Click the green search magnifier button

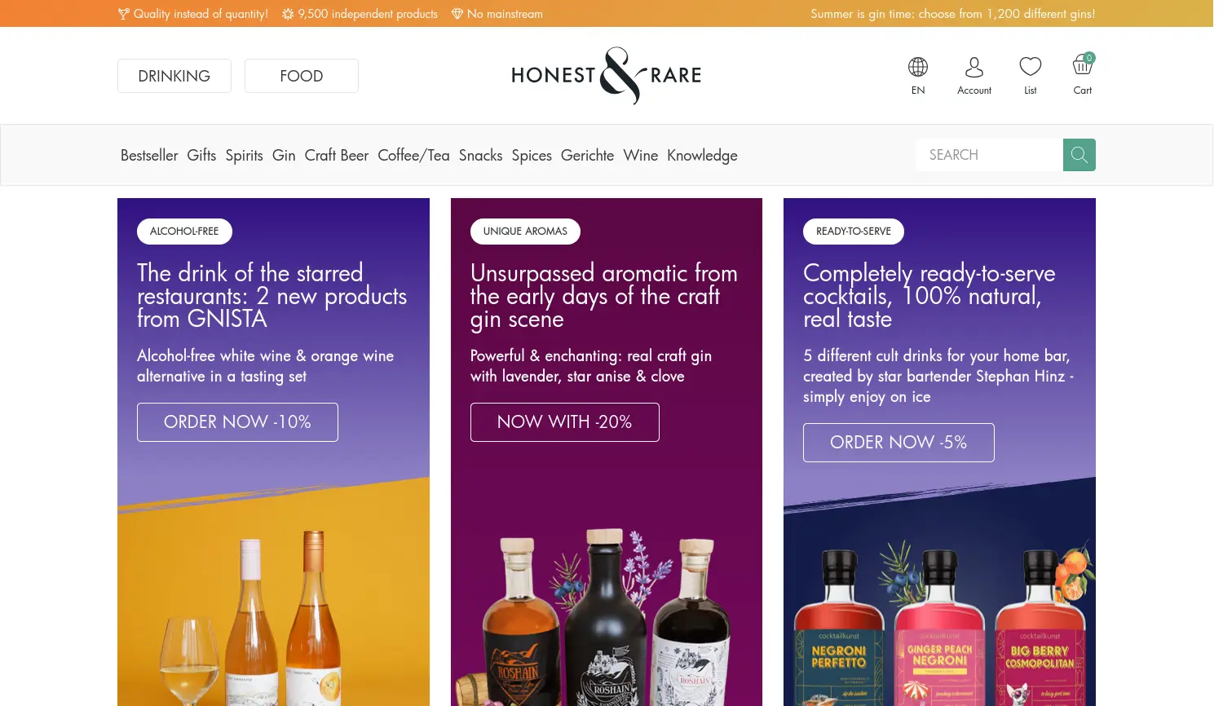pos(1080,155)
